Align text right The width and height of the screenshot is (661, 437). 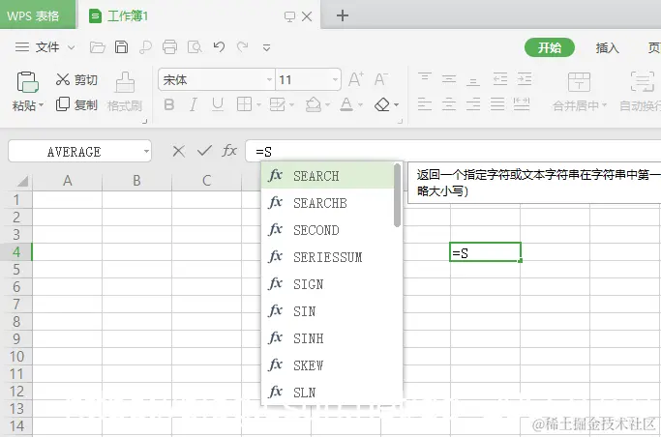pos(473,104)
